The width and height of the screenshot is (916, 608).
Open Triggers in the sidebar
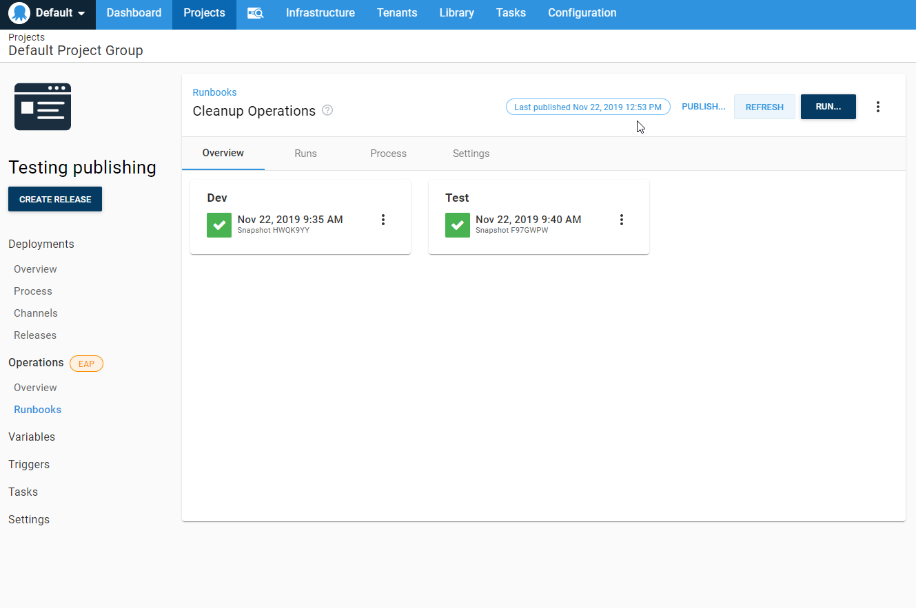pyautogui.click(x=29, y=464)
